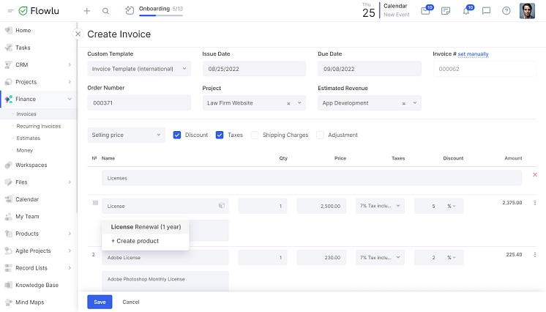Open the notes icon in header
The width and height of the screenshot is (546, 312).
[446, 11]
